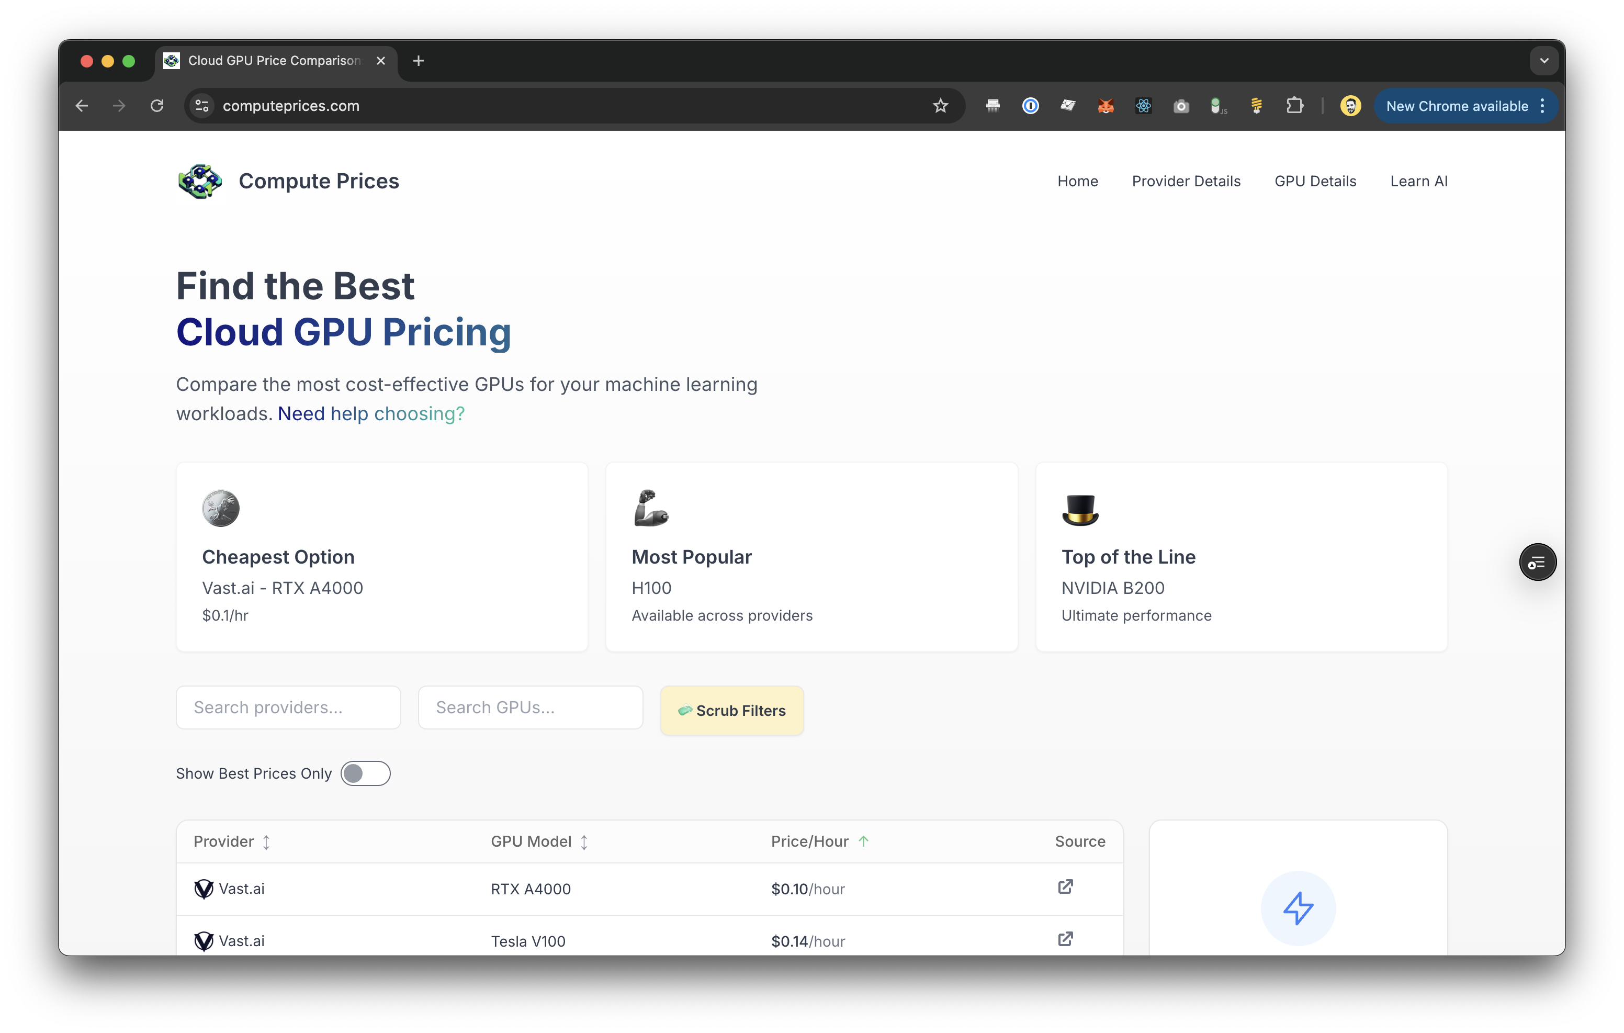This screenshot has height=1033, width=1624.
Task: Open React Developer Tools extension
Action: click(x=1143, y=106)
